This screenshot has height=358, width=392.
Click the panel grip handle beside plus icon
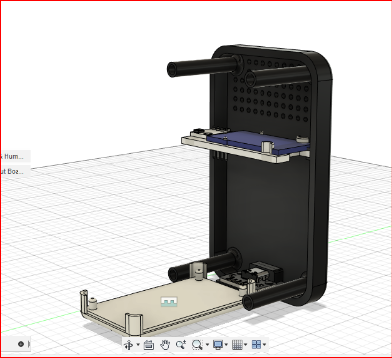coord(29,344)
